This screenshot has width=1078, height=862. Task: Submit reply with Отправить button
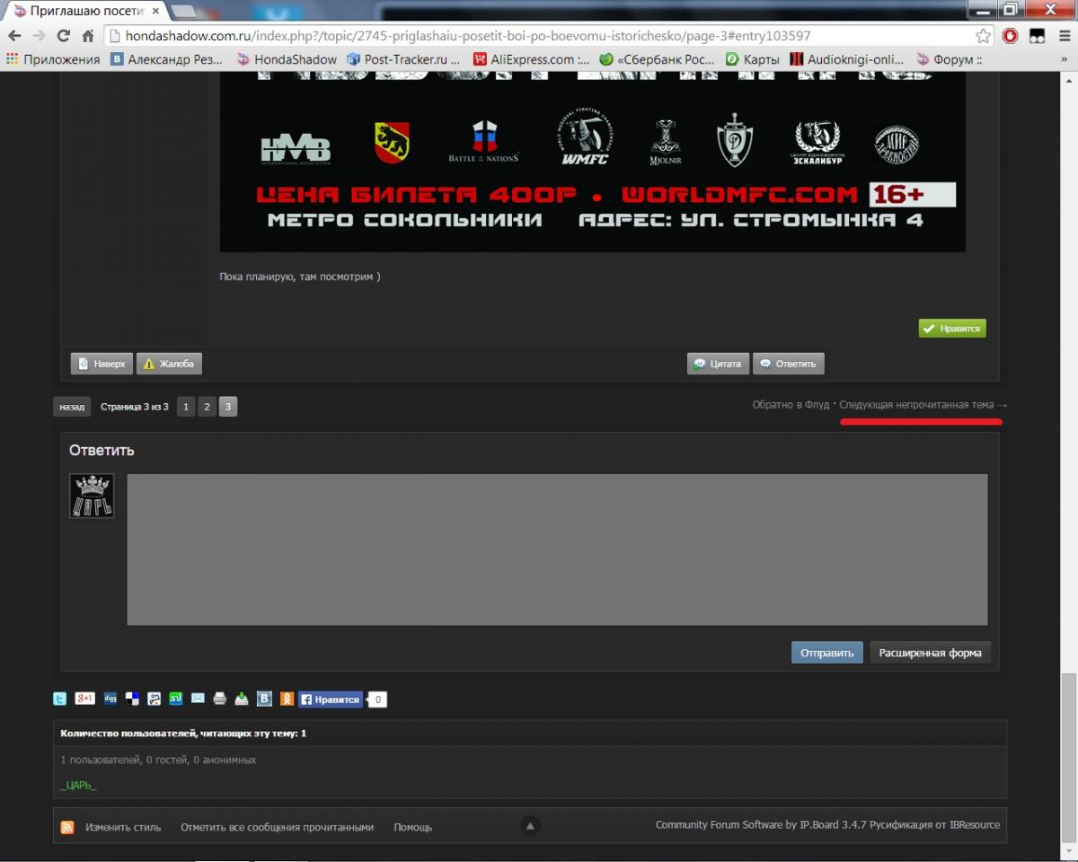coord(826,653)
